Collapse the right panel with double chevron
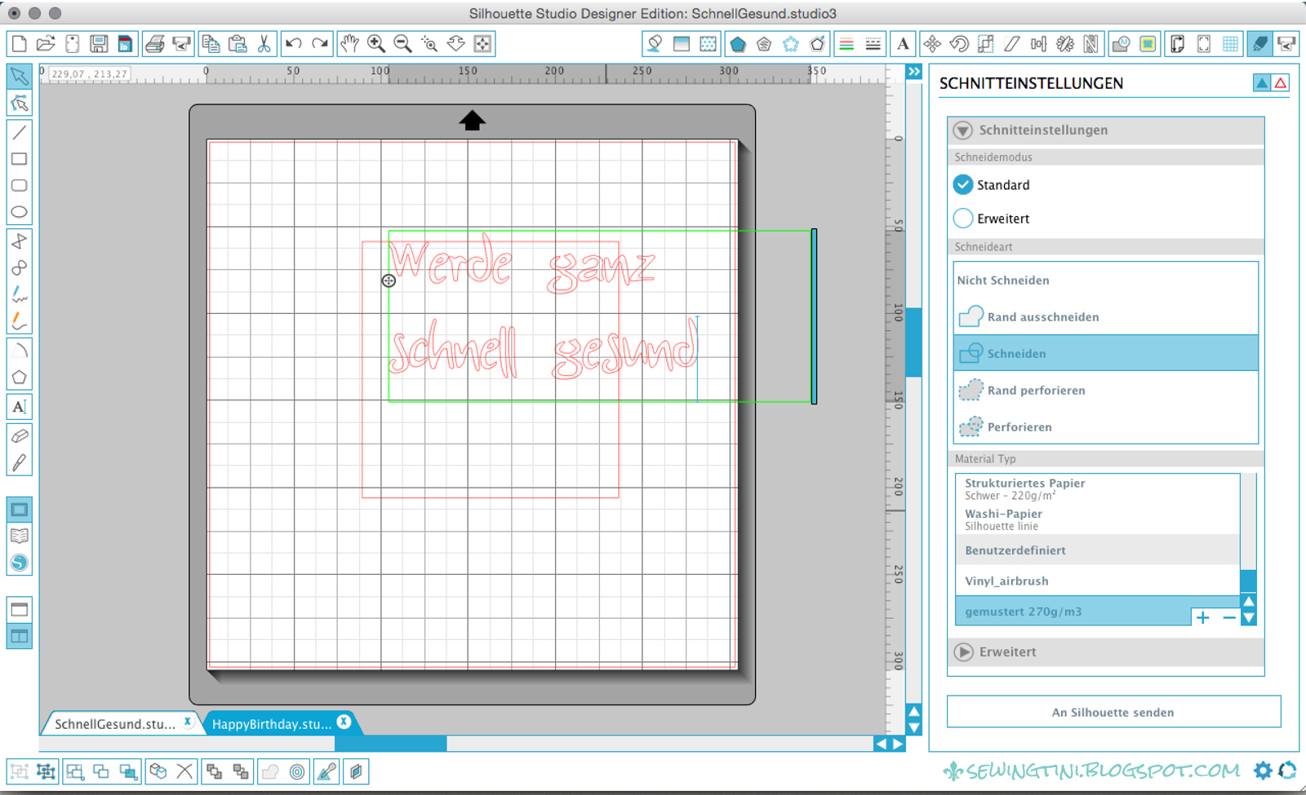The height and width of the screenshot is (795, 1306). [x=913, y=72]
